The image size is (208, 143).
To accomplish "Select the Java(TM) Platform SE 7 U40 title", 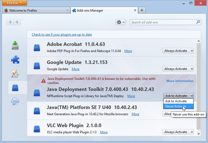I will (92, 107).
